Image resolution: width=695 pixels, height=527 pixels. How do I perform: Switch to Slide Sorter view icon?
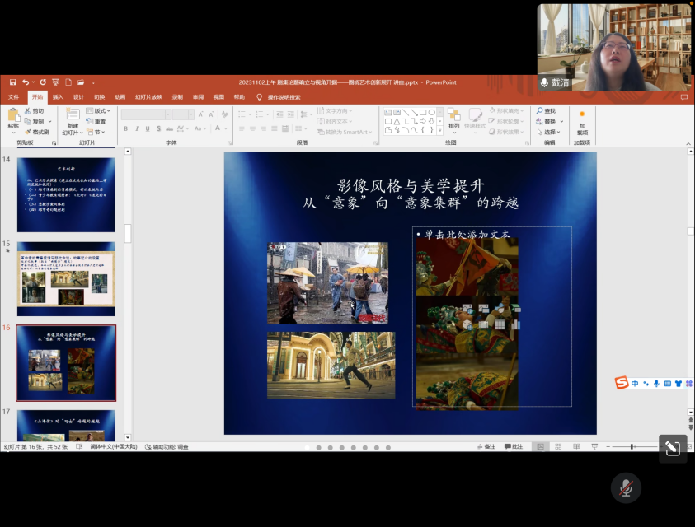pos(557,445)
